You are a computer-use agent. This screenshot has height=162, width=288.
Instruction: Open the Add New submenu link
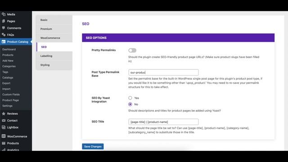(8, 61)
